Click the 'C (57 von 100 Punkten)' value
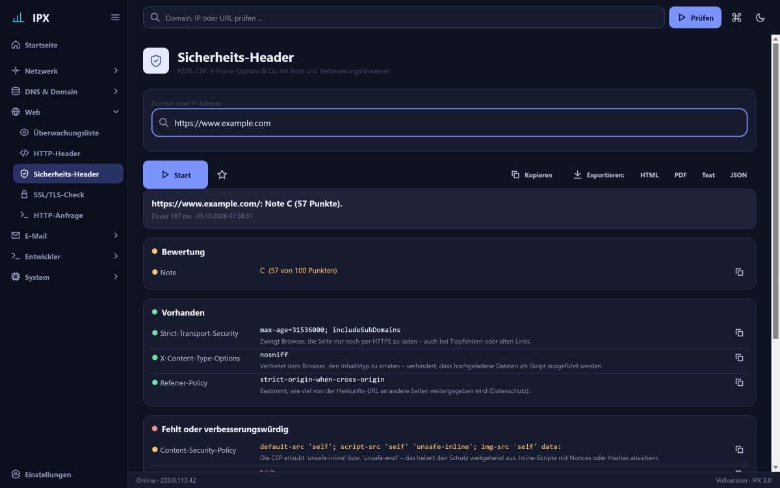 pyautogui.click(x=298, y=270)
